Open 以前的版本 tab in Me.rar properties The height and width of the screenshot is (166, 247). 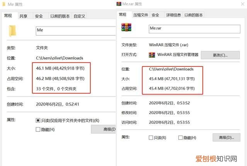pos(194,15)
